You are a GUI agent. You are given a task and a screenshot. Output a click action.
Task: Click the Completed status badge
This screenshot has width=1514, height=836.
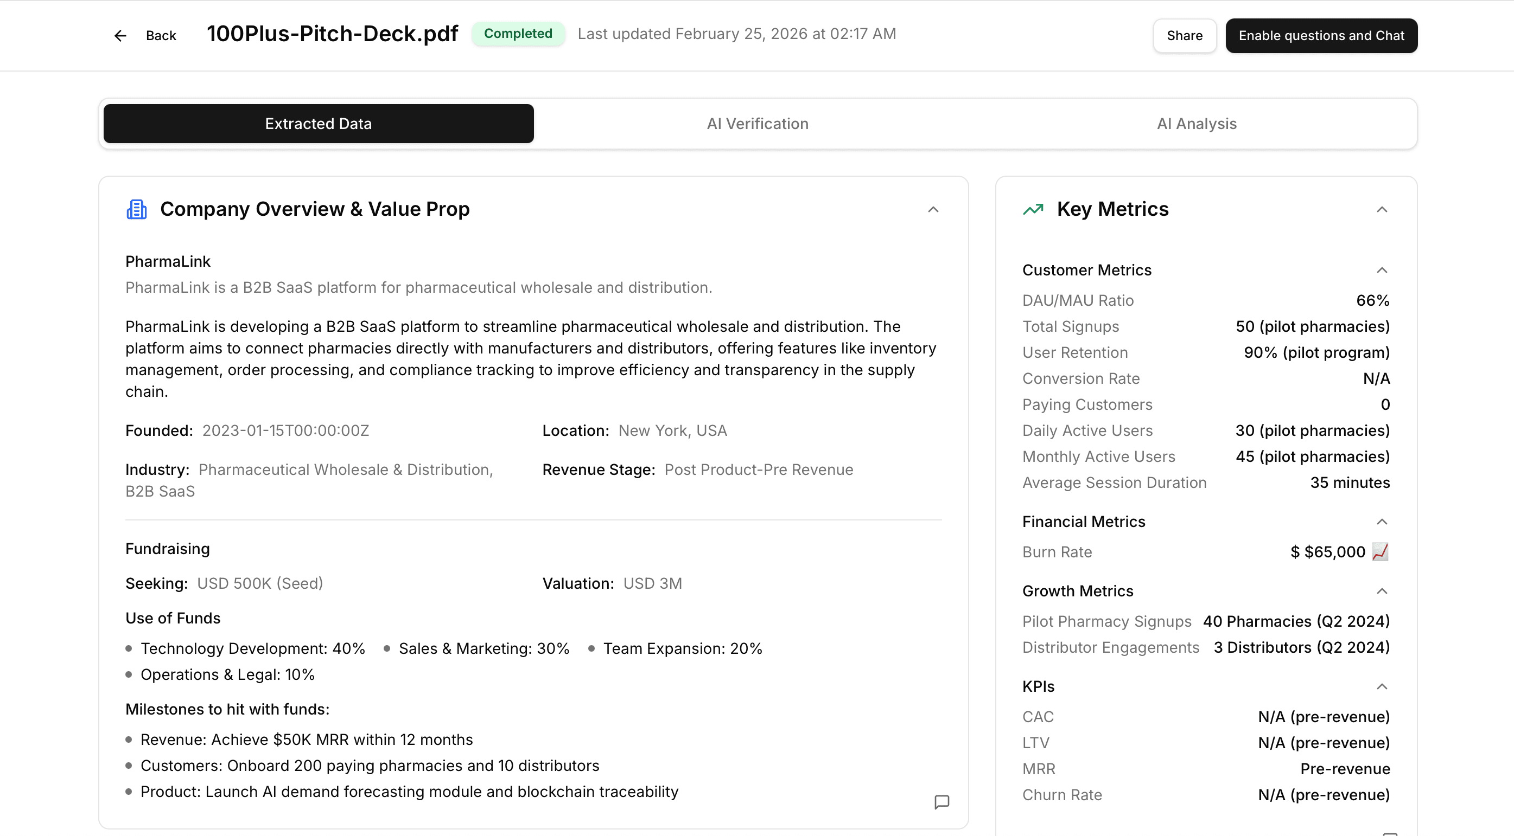click(518, 34)
